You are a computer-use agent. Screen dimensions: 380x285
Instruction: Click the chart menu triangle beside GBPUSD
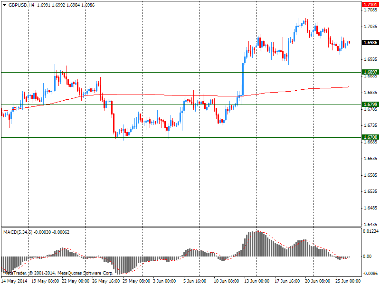tap(4, 5)
